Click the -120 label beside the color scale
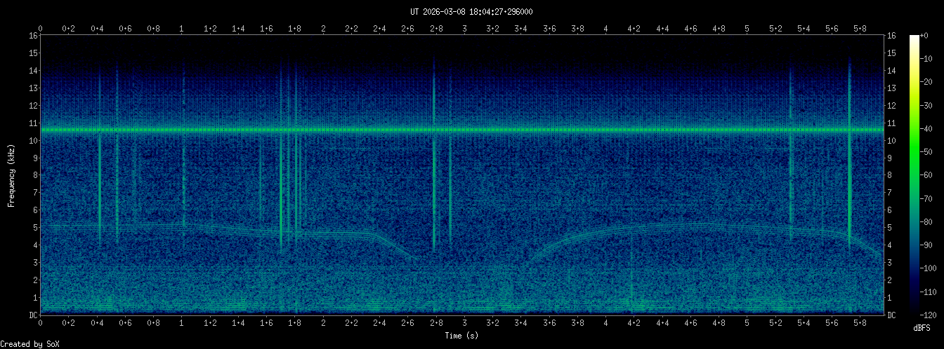Image resolution: width=944 pixels, height=349 pixels. (x=929, y=315)
